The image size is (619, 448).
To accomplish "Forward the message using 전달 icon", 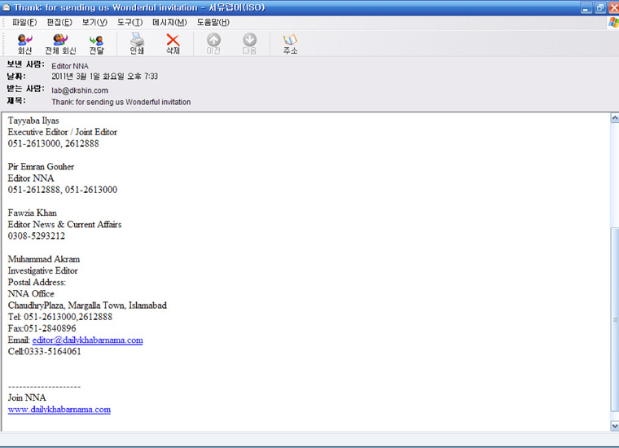I will pyautogui.click(x=96, y=43).
